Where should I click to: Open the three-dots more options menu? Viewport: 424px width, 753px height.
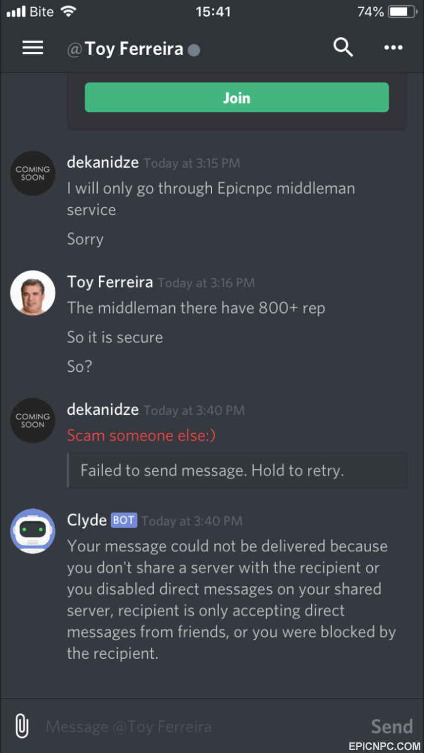pos(393,48)
